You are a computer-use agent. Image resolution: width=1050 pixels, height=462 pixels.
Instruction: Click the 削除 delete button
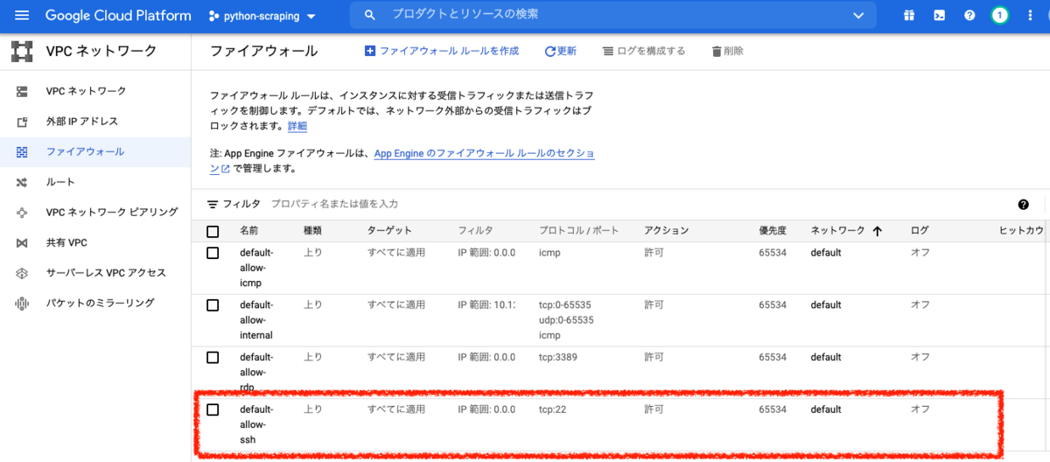pos(728,52)
